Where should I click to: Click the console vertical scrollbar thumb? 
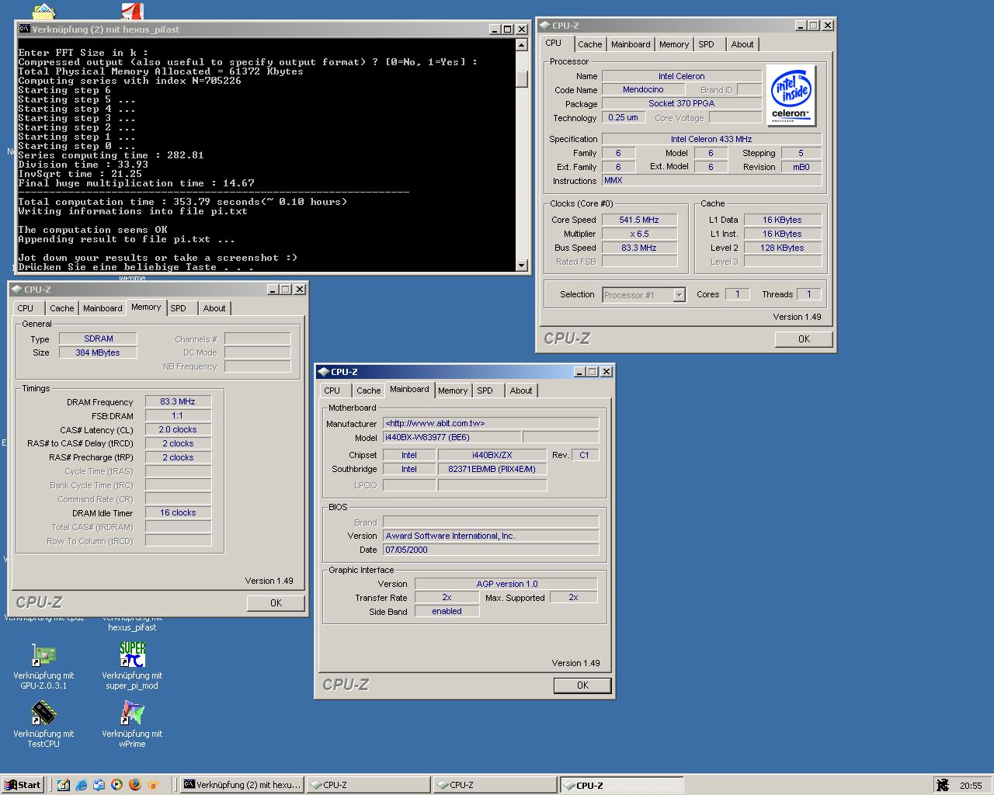522,78
